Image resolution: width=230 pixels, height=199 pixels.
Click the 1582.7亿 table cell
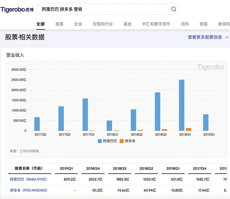[x=203, y=179]
